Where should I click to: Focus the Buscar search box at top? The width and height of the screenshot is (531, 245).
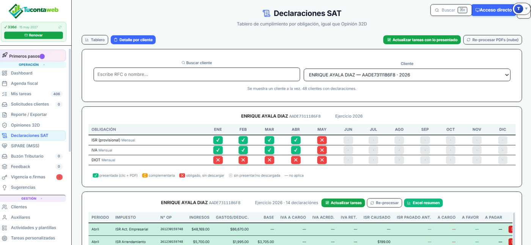[451, 10]
